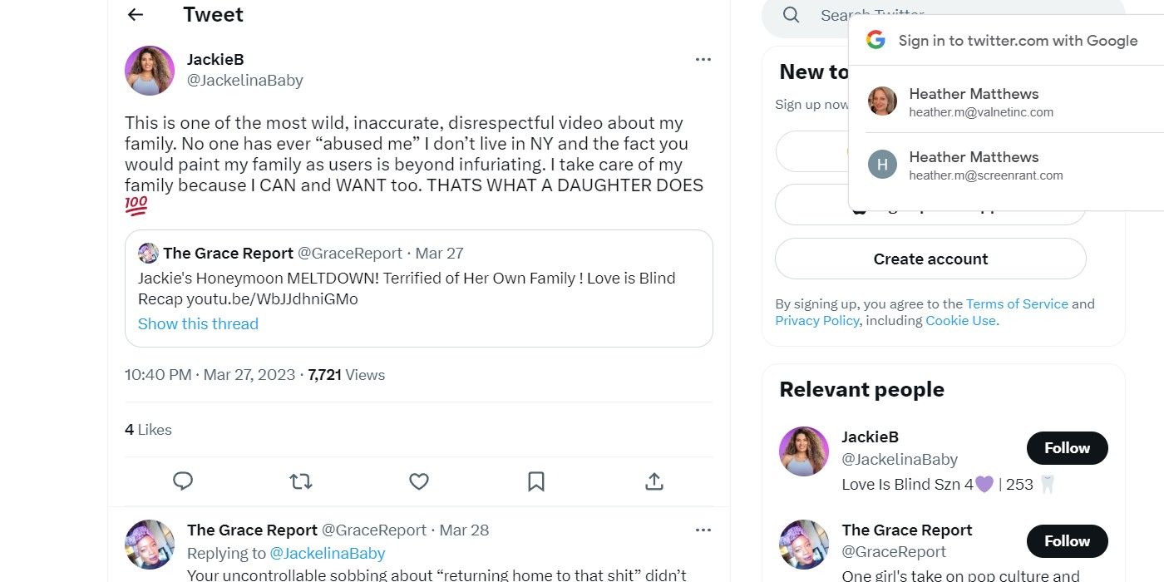Open the more options on JackieB's tweet
The height and width of the screenshot is (582, 1164).
point(703,60)
